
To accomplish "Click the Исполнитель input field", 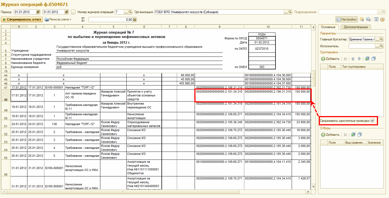I will pos(362,46).
